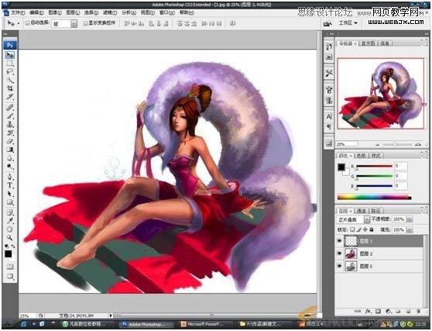Open the 图像 menu

click(x=55, y=12)
